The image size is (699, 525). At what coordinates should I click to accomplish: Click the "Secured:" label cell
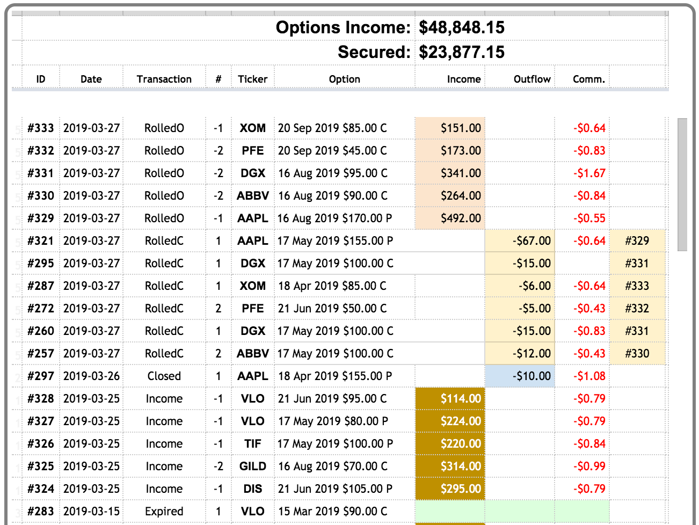click(374, 52)
